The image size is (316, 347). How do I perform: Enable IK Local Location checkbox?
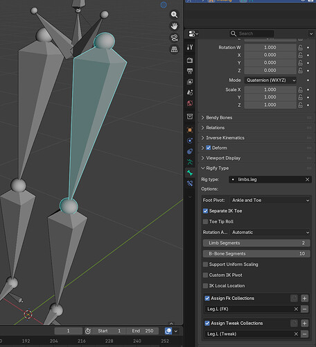coord(205,286)
